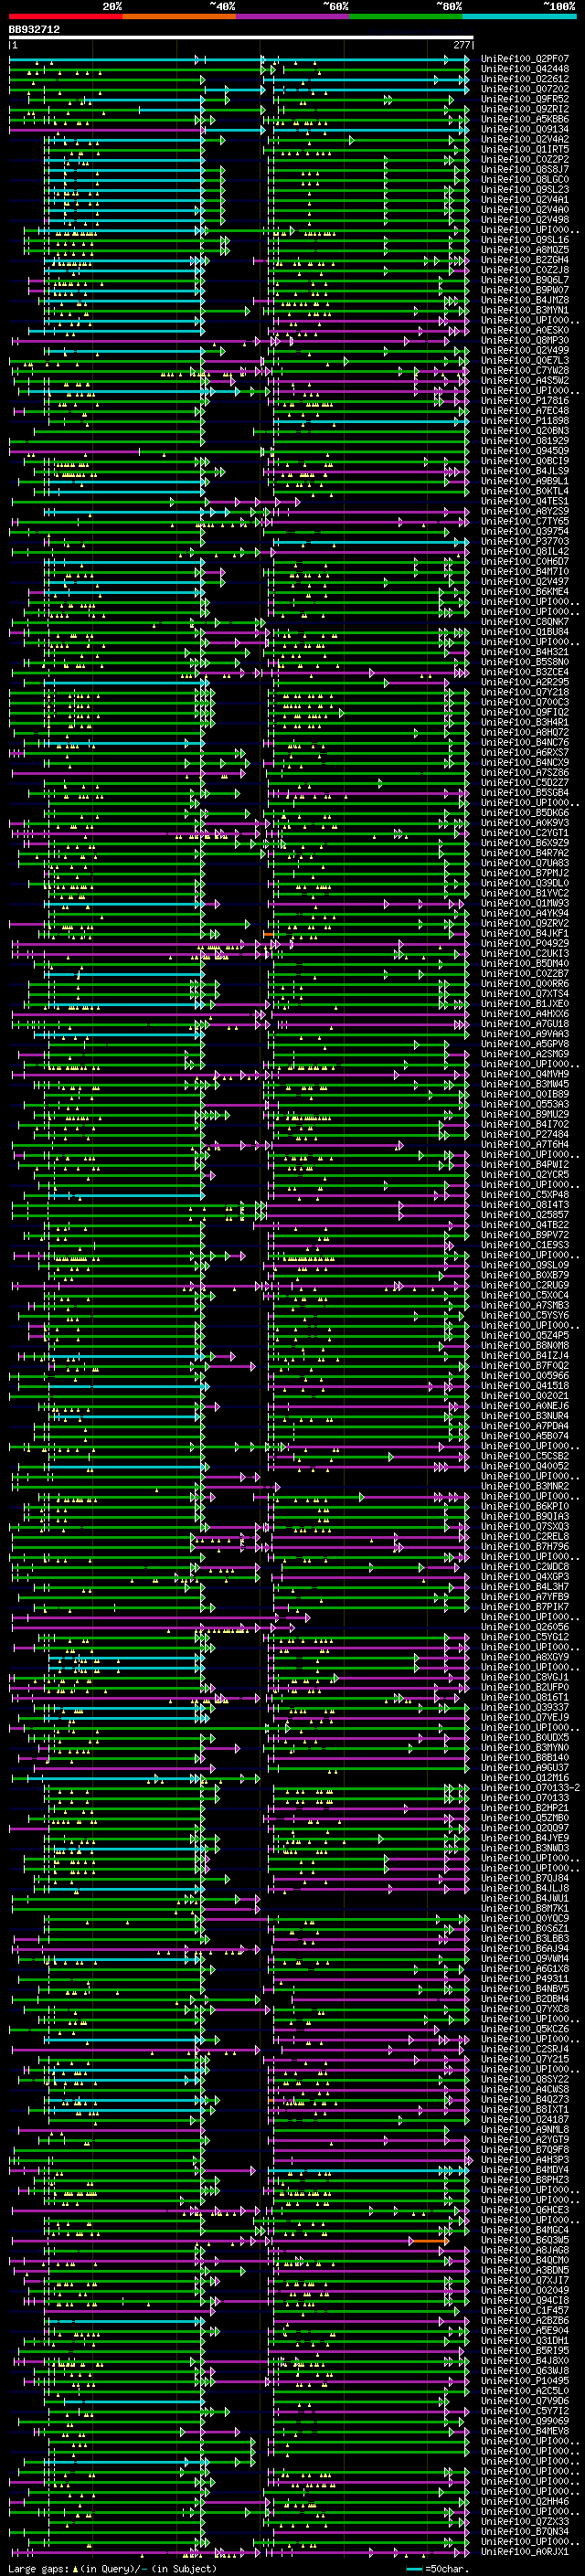This screenshot has height=2576, width=585.
Task: Click the purple ~60% identity legend segment
Action: pyautogui.click(x=292, y=16)
